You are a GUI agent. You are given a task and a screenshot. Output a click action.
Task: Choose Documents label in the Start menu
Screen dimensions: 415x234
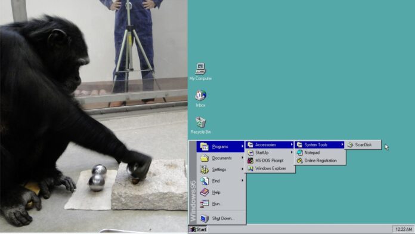point(222,158)
